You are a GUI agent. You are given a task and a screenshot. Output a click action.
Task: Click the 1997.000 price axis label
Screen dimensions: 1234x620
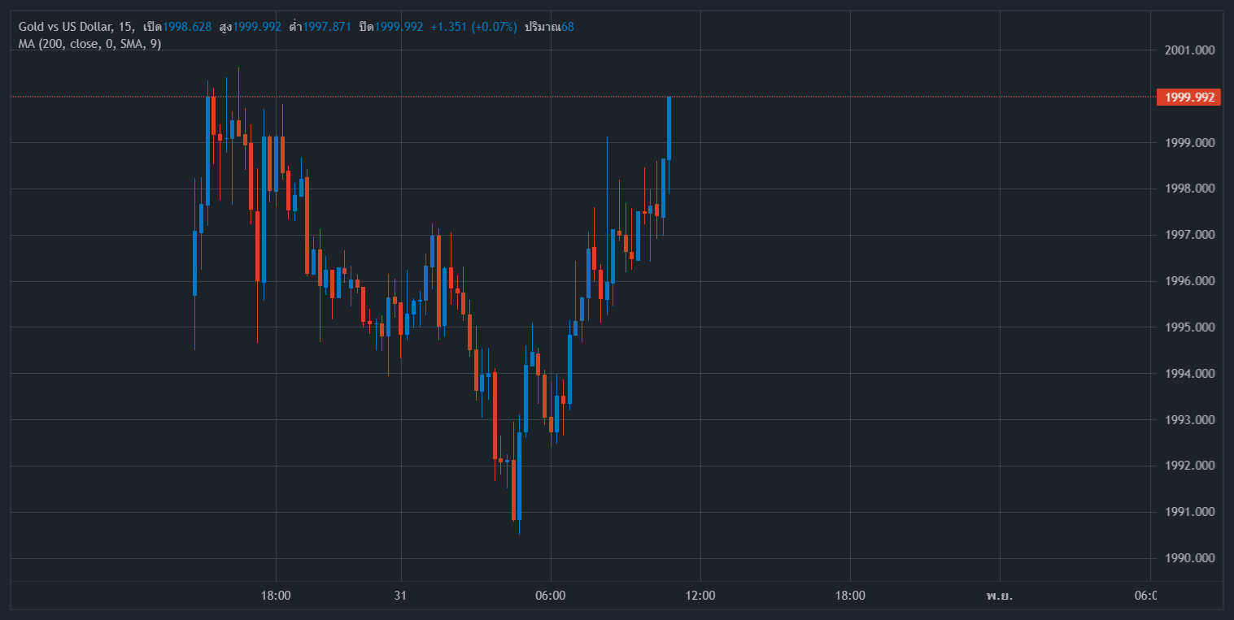tap(1189, 235)
